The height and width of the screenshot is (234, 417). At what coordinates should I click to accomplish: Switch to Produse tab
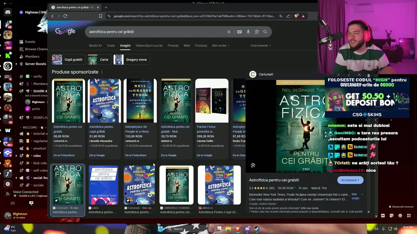pos(201,45)
